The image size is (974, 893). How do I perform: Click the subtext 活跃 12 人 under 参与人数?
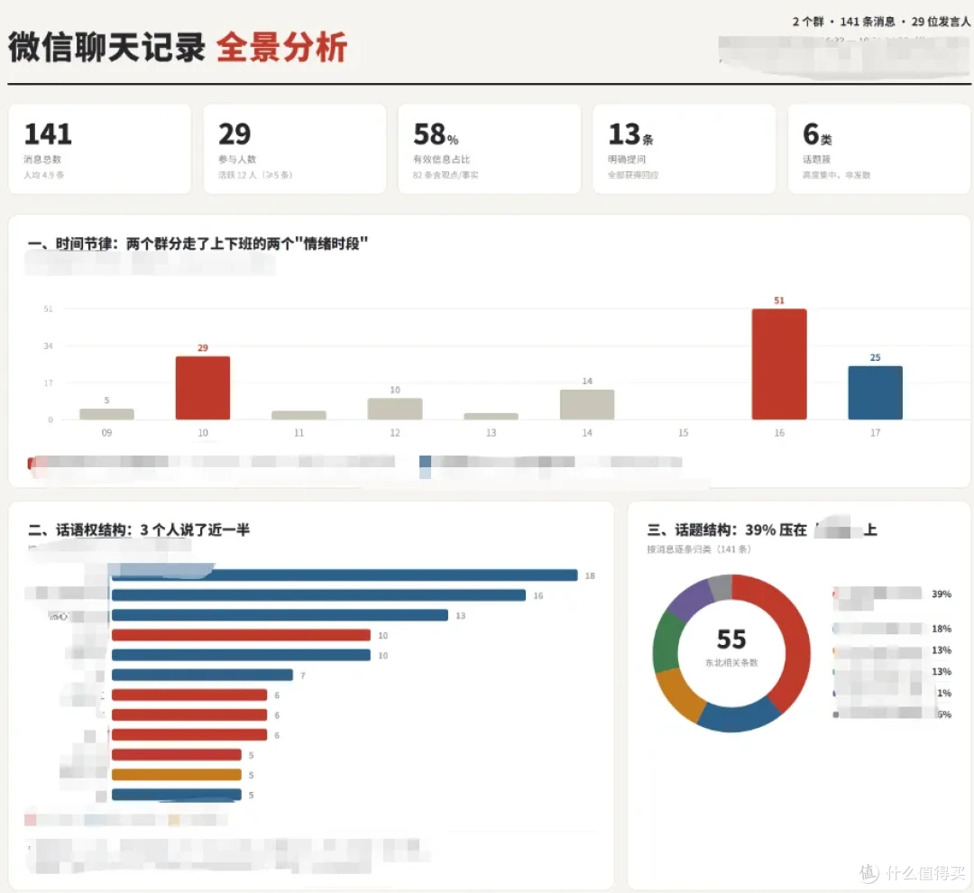click(254, 175)
